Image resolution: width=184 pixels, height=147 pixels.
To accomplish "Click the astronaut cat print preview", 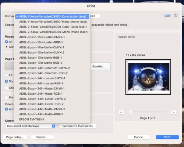I will [148, 77].
